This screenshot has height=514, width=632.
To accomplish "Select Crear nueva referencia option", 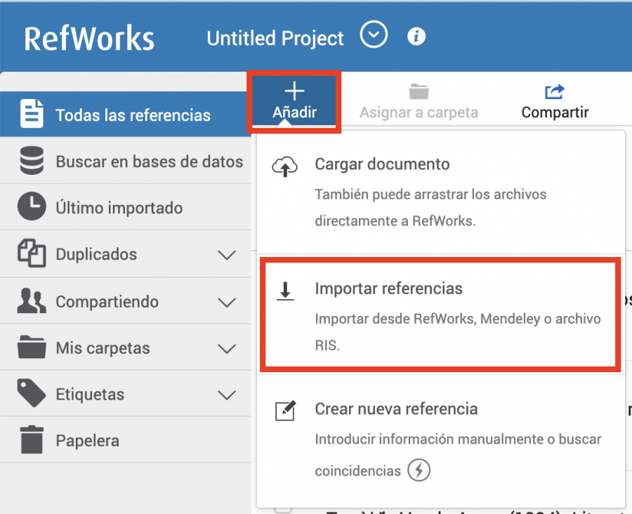I will click(396, 409).
